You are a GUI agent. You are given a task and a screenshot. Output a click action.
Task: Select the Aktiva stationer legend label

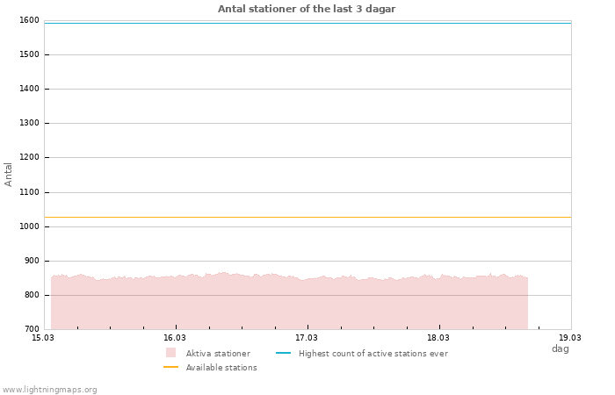point(218,354)
